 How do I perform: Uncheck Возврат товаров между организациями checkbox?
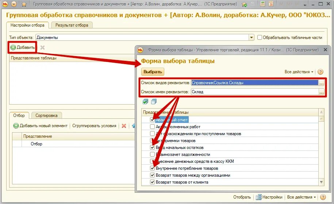point(152,175)
